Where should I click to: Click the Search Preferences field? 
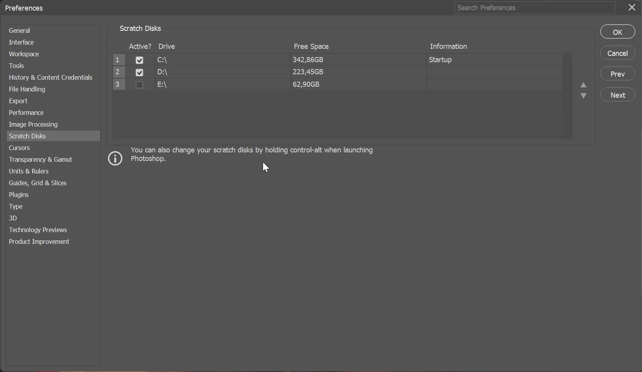(x=535, y=7)
